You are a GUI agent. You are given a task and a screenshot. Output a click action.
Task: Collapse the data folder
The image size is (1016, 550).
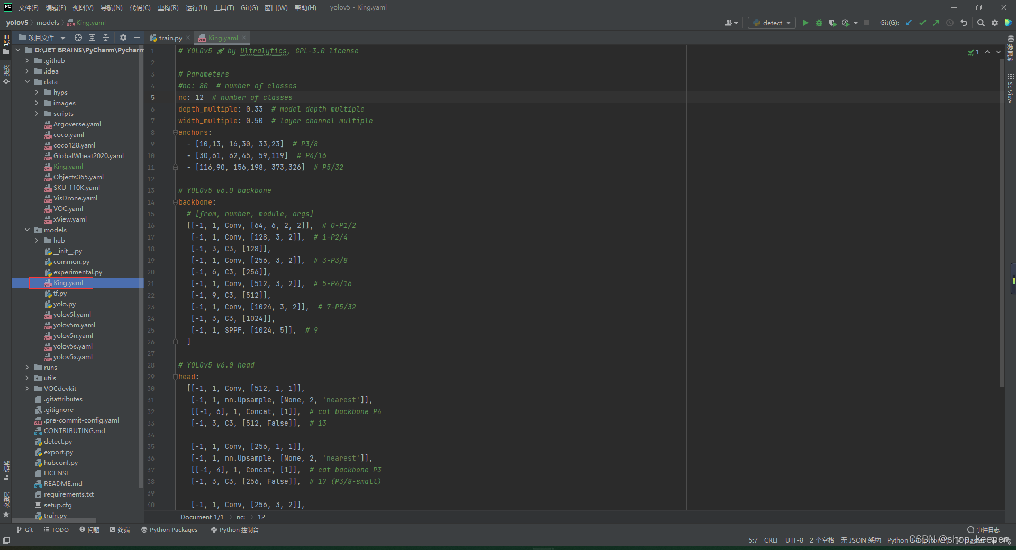tap(27, 82)
